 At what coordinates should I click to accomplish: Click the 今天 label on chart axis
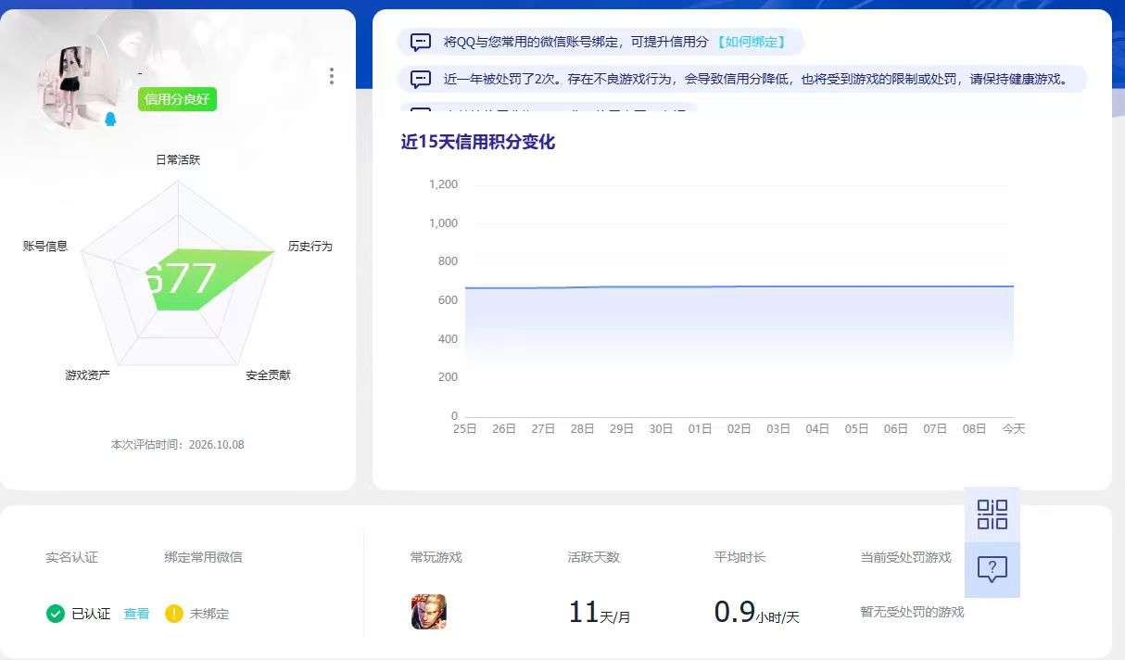1014,429
